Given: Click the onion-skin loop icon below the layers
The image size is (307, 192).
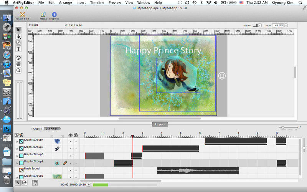Looking at the screenshot, I should 35,183.
